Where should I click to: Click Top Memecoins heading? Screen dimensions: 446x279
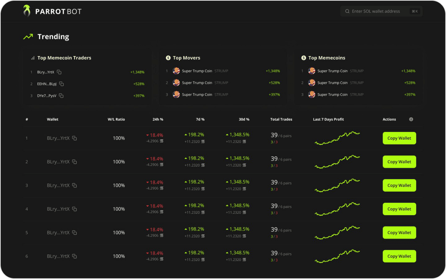click(x=327, y=58)
